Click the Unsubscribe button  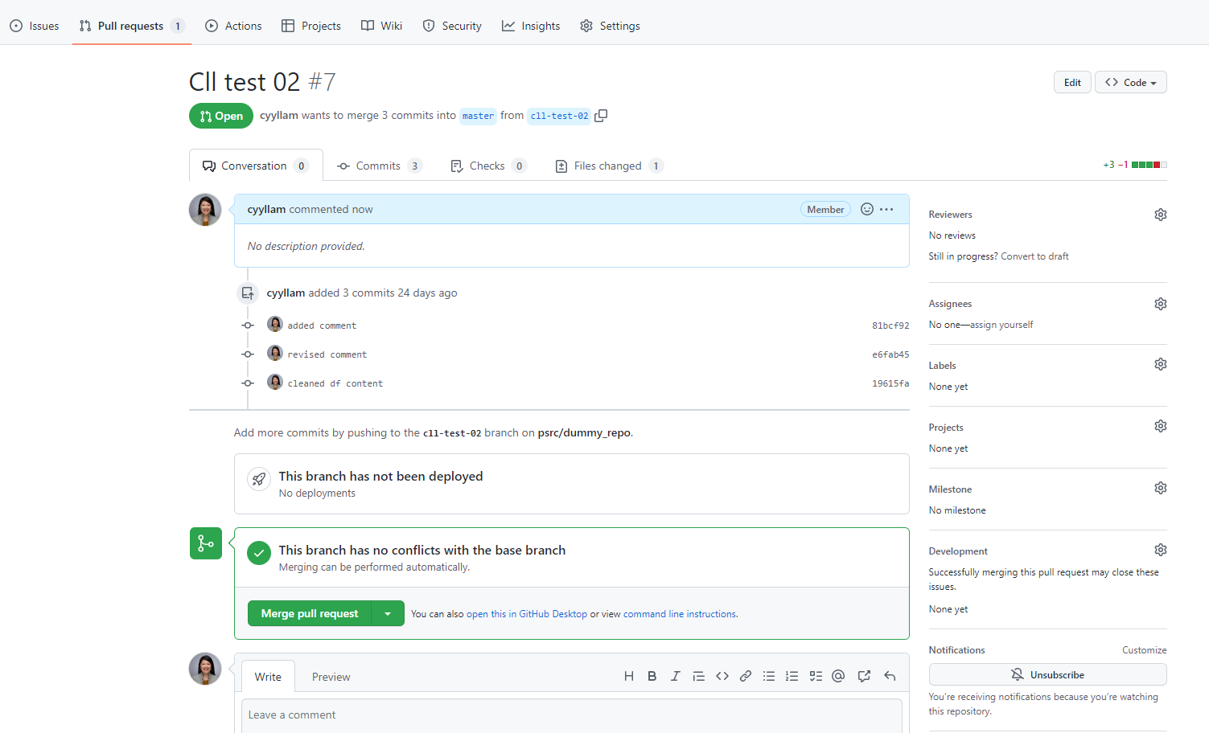pos(1047,674)
